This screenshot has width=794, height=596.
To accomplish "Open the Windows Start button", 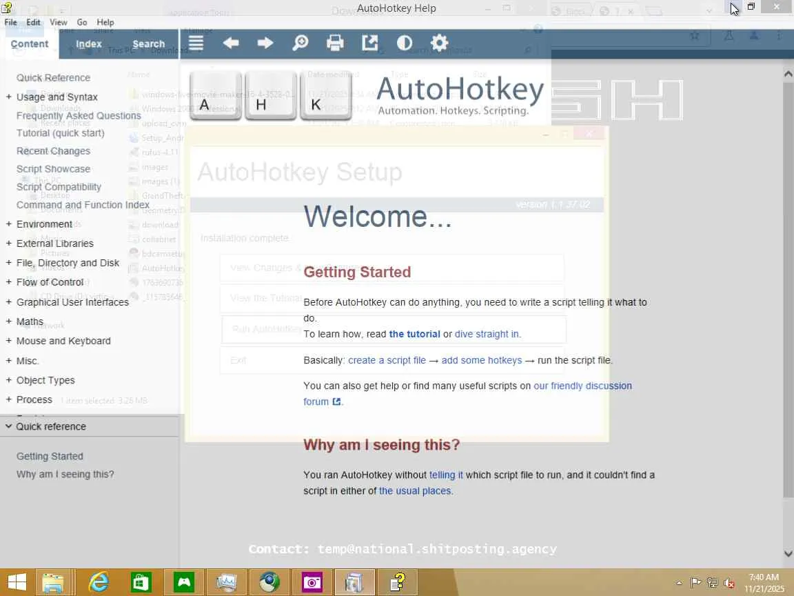I will 17,582.
